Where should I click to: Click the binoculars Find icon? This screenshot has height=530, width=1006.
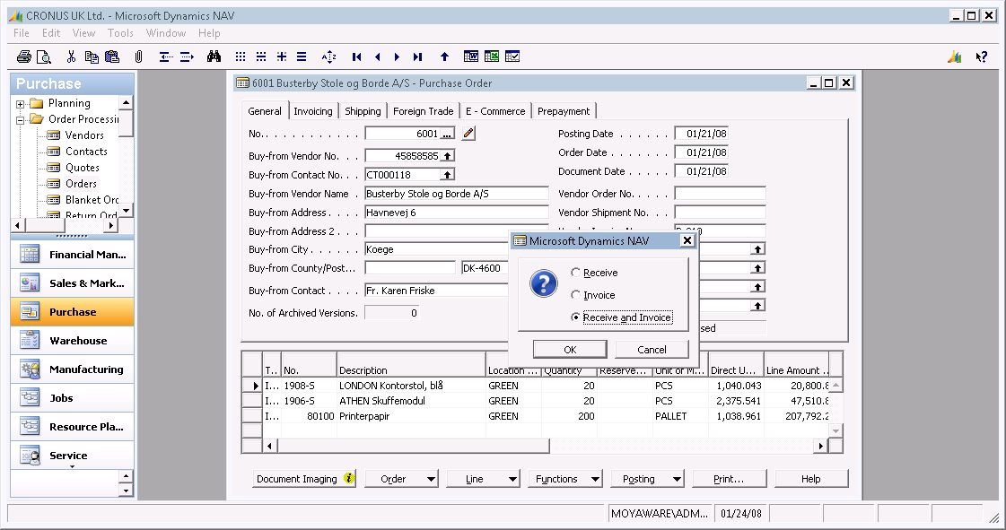pyautogui.click(x=214, y=57)
